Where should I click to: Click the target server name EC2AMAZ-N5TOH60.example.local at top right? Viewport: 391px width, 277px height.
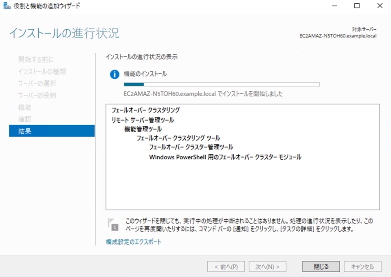338,36
